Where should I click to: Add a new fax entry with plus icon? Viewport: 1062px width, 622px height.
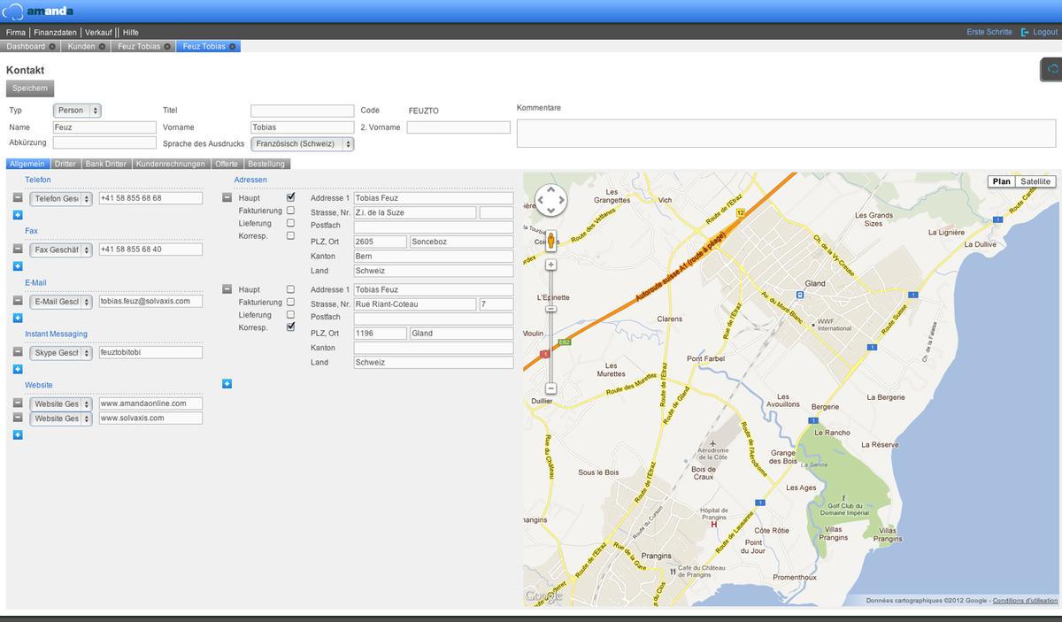18,266
